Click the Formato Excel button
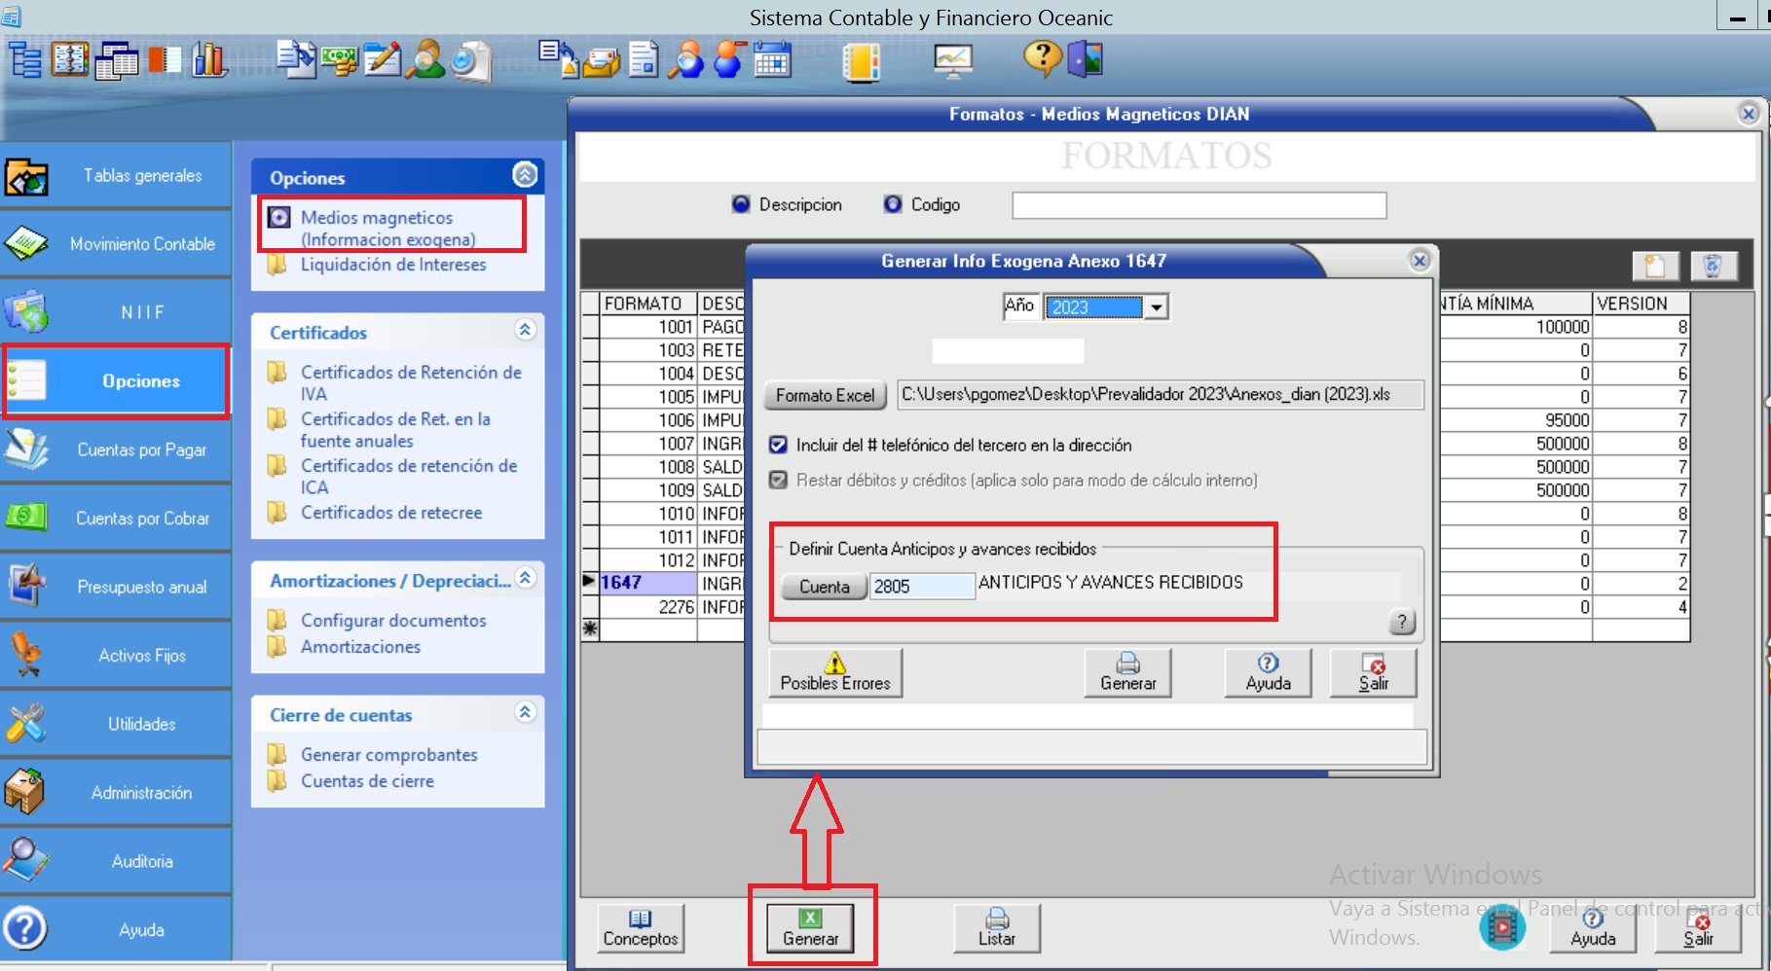Viewport: 1771px width, 971px height. click(825, 395)
